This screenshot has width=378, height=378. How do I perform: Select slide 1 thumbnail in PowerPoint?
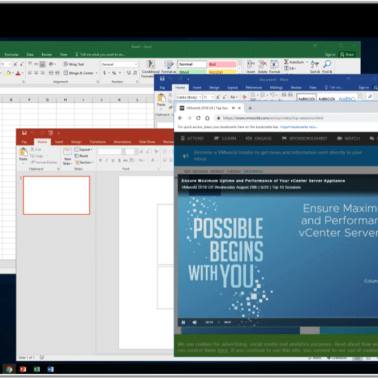point(57,195)
